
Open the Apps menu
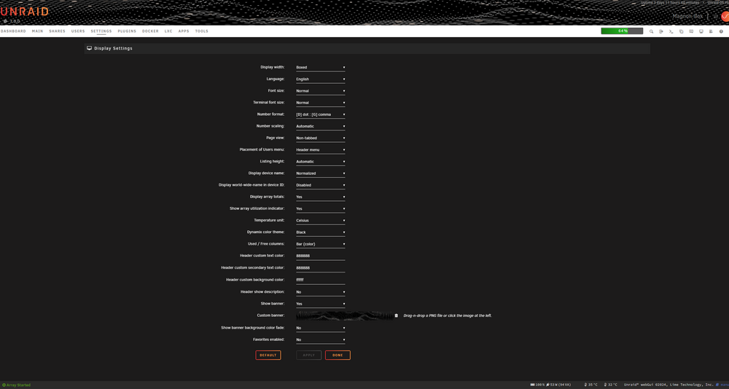(184, 31)
